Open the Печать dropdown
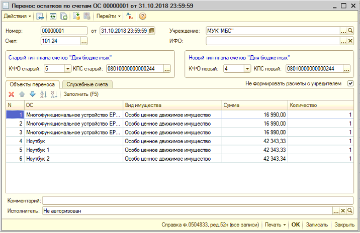Screen dimensions: 360x233 [x=275, y=225]
